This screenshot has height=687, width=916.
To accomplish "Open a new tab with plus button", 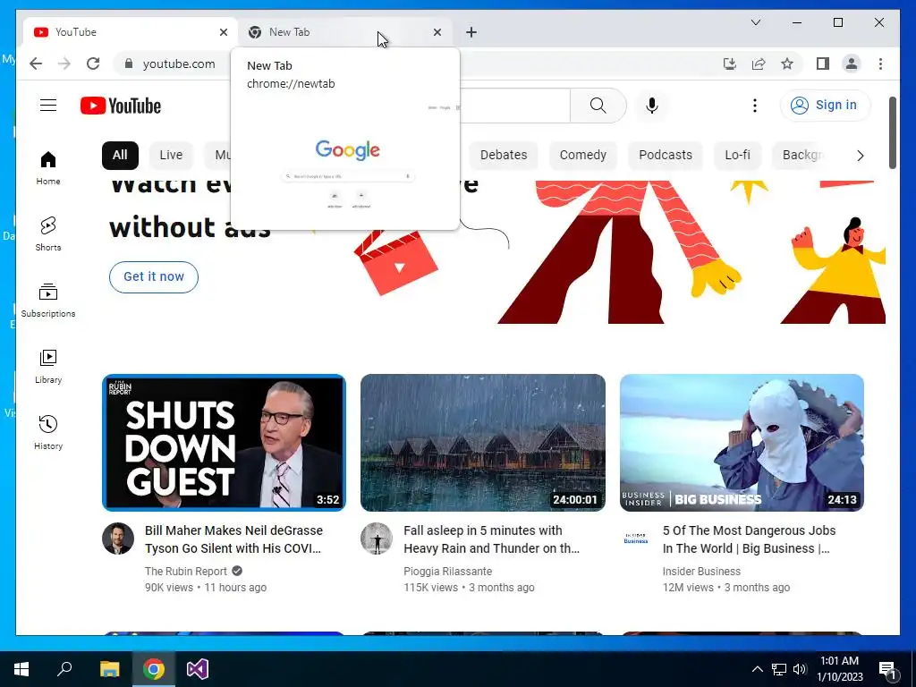I will pos(471,32).
